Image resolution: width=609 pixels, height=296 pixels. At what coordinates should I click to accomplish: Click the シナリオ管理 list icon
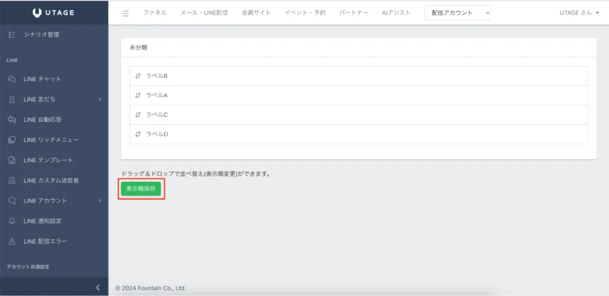[x=12, y=35]
